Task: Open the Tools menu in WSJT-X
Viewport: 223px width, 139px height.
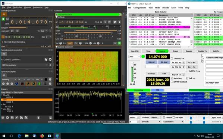Action: tap(180, 8)
